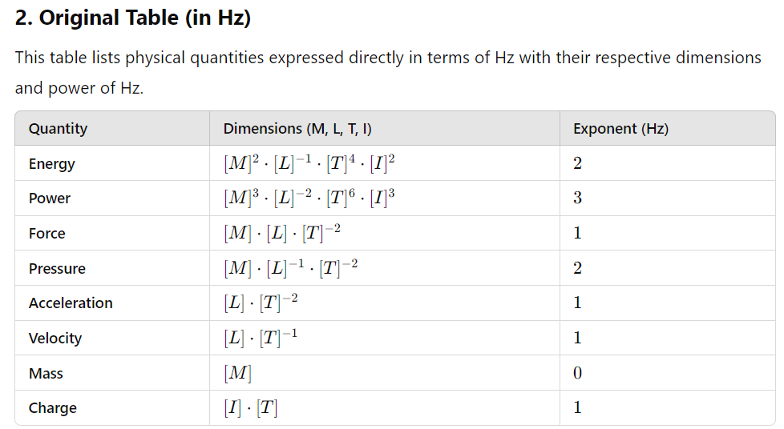
Task: Click the Pressure quantity cell
Action: (57, 268)
